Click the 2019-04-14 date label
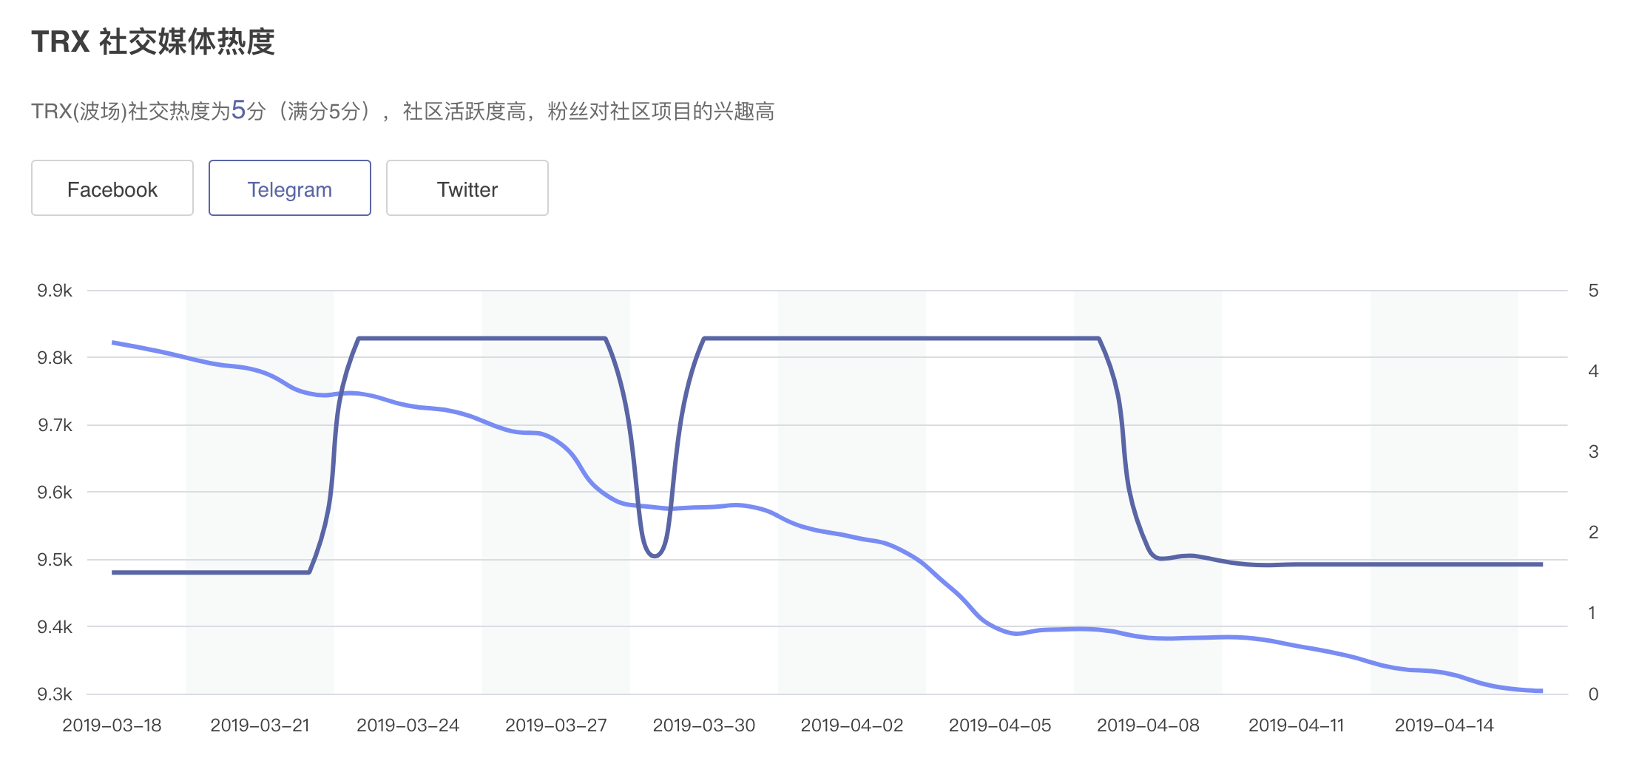This screenshot has height=775, width=1639. coord(1444,725)
